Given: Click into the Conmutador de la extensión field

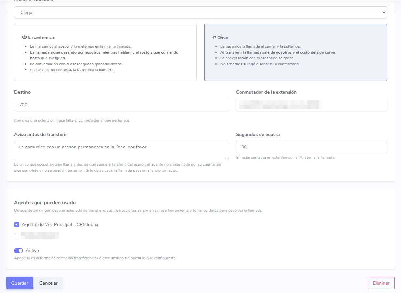Looking at the screenshot, I should coord(311,105).
